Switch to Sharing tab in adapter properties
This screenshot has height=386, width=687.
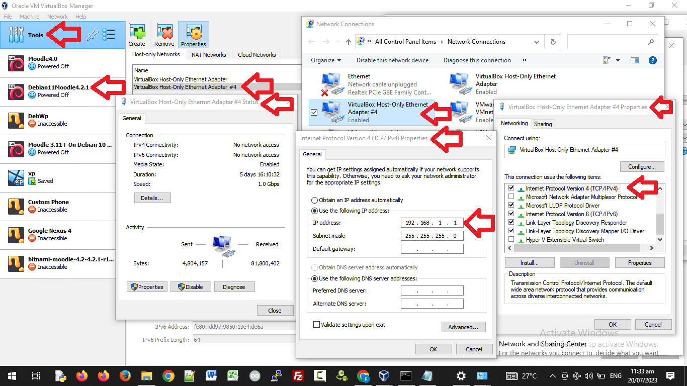[x=543, y=124]
